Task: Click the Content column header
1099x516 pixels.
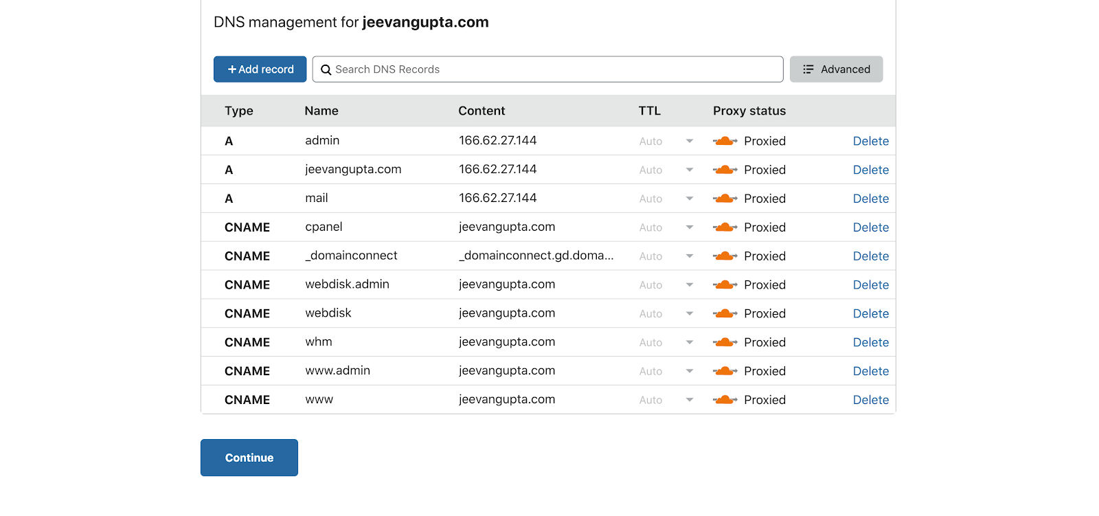Action: coord(481,111)
